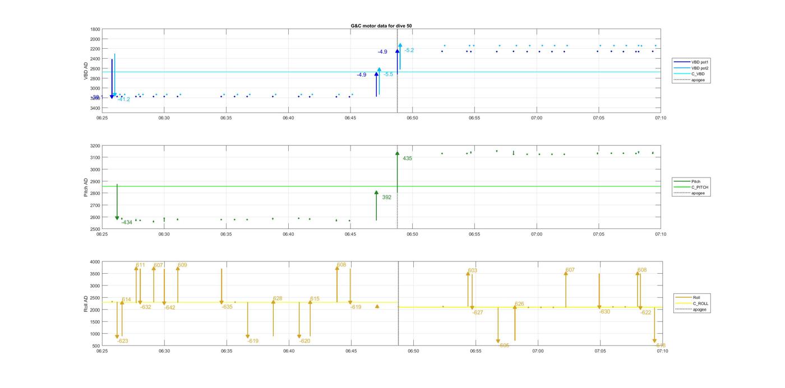
Task: Click the "435" pitch data label
Action: 407,158
